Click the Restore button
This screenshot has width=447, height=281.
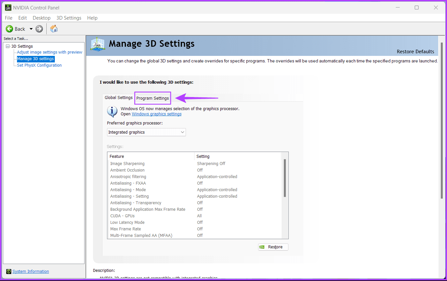[x=273, y=247]
